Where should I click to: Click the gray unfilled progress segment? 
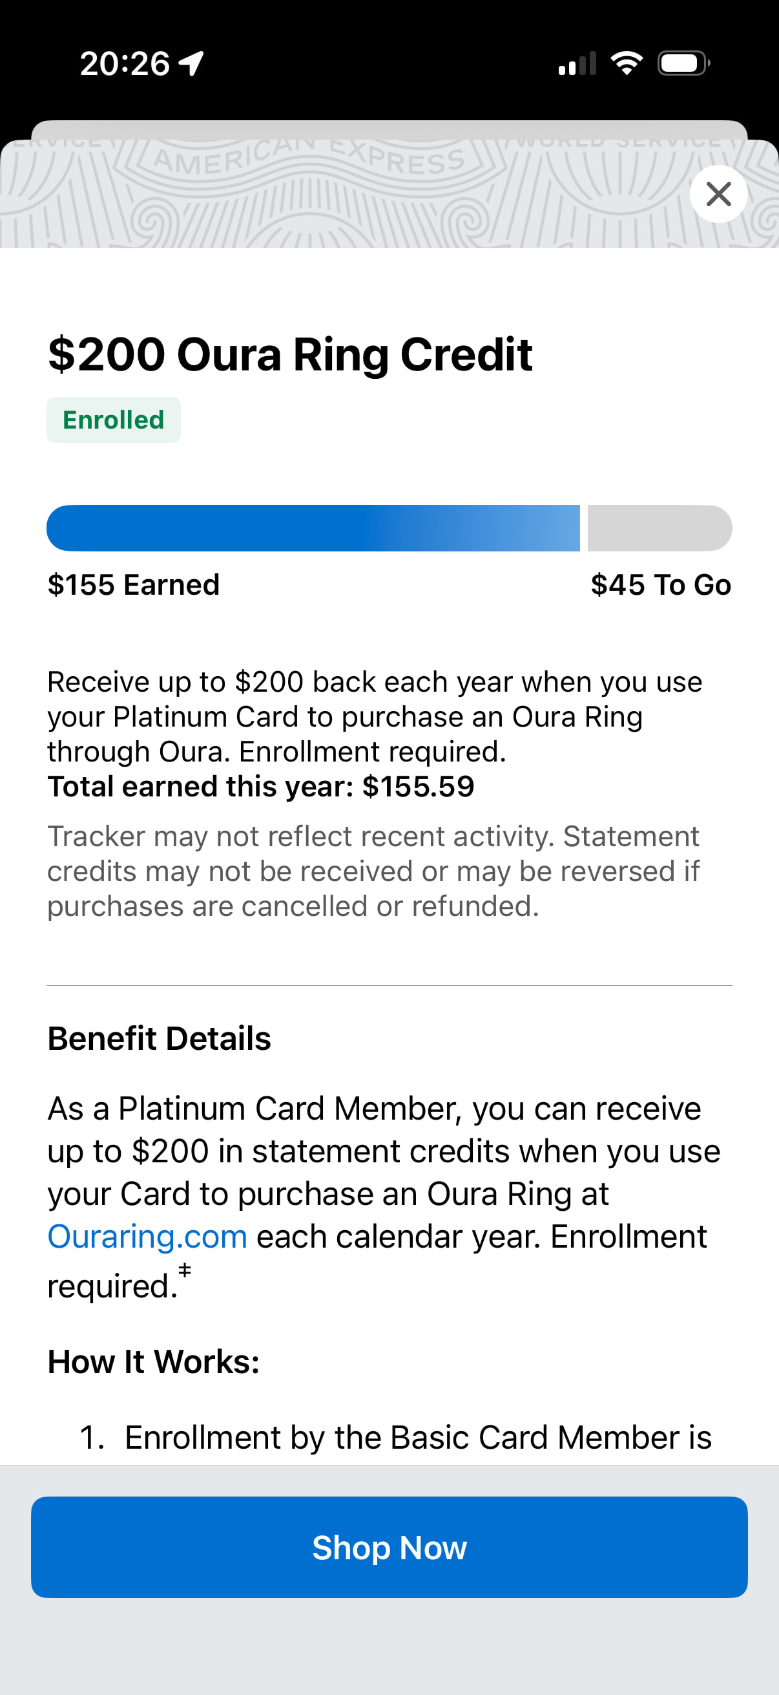(x=660, y=528)
